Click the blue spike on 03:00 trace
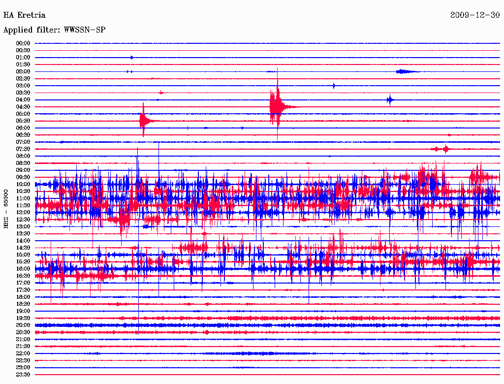504x384 pixels. (x=334, y=86)
